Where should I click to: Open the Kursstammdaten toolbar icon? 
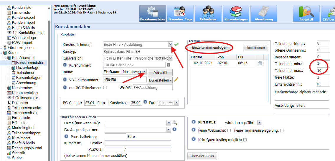(152, 13)
